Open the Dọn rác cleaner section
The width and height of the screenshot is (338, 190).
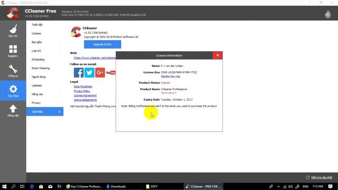[13, 31]
